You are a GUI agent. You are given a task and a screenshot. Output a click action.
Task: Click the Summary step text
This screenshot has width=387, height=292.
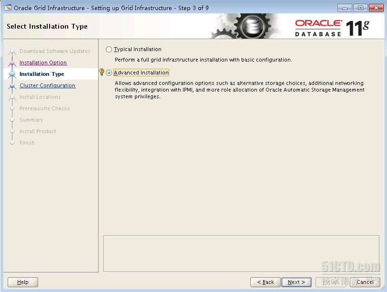click(31, 120)
